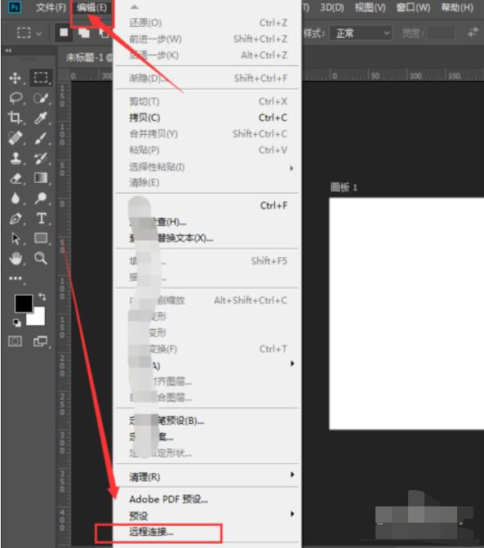
Task: Choose 粘贴(P) in the Edit menu
Action: pos(208,150)
